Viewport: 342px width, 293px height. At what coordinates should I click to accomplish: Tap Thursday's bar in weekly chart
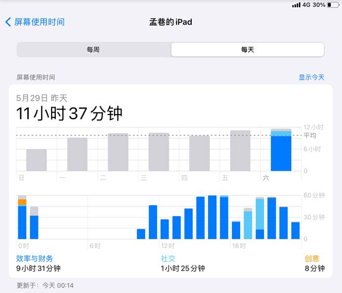point(199,153)
